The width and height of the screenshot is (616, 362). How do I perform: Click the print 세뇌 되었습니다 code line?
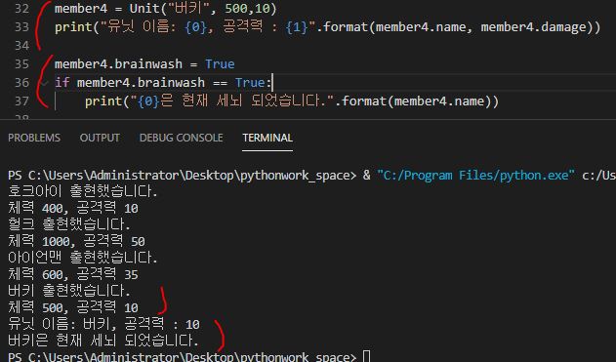coord(292,101)
